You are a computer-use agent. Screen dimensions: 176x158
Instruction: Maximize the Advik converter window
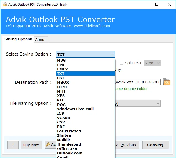pos(157,4)
